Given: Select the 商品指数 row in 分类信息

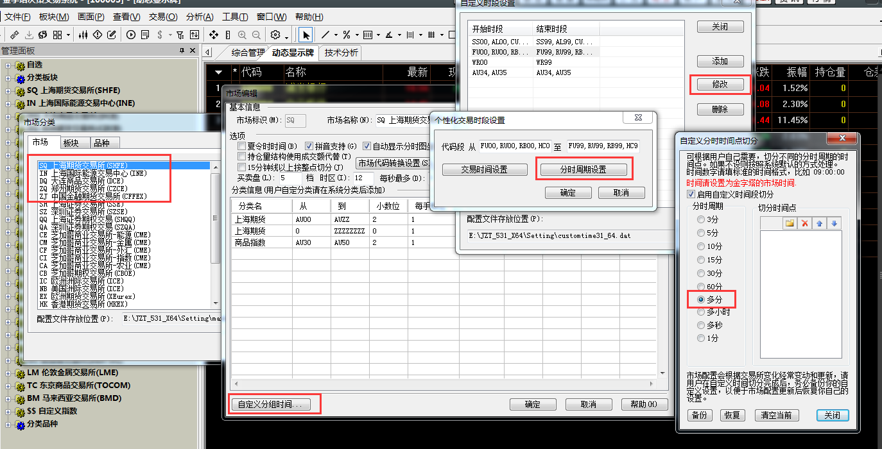Looking at the screenshot, I should coord(443,242).
